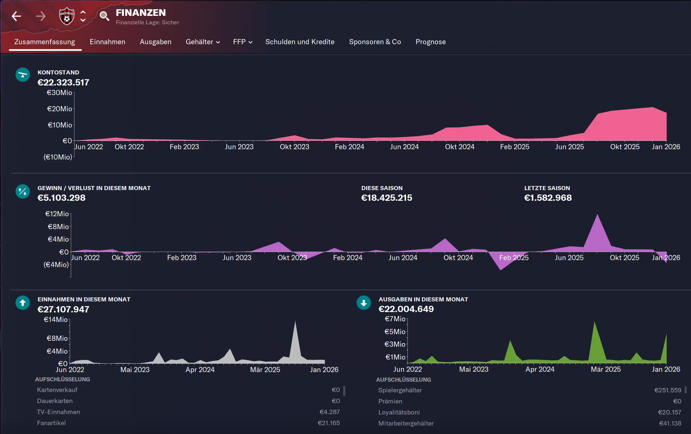Open the Sponsoren & Co tab
This screenshot has width=691, height=434.
click(x=375, y=42)
